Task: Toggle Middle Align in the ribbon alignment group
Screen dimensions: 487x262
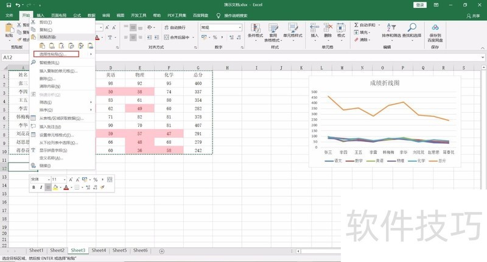Action: click(x=133, y=27)
